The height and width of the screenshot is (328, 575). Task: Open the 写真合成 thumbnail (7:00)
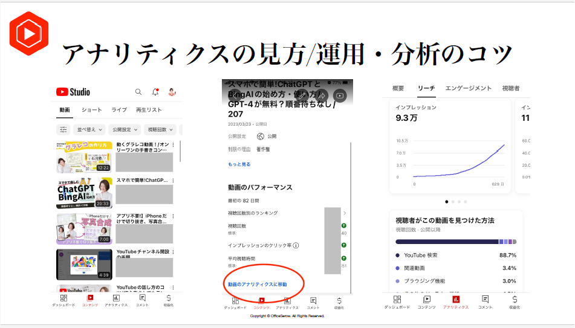(x=84, y=229)
